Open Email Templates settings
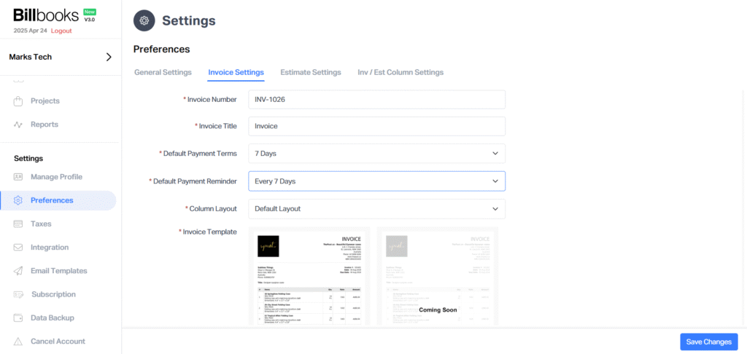The height and width of the screenshot is (354, 747). point(58,271)
